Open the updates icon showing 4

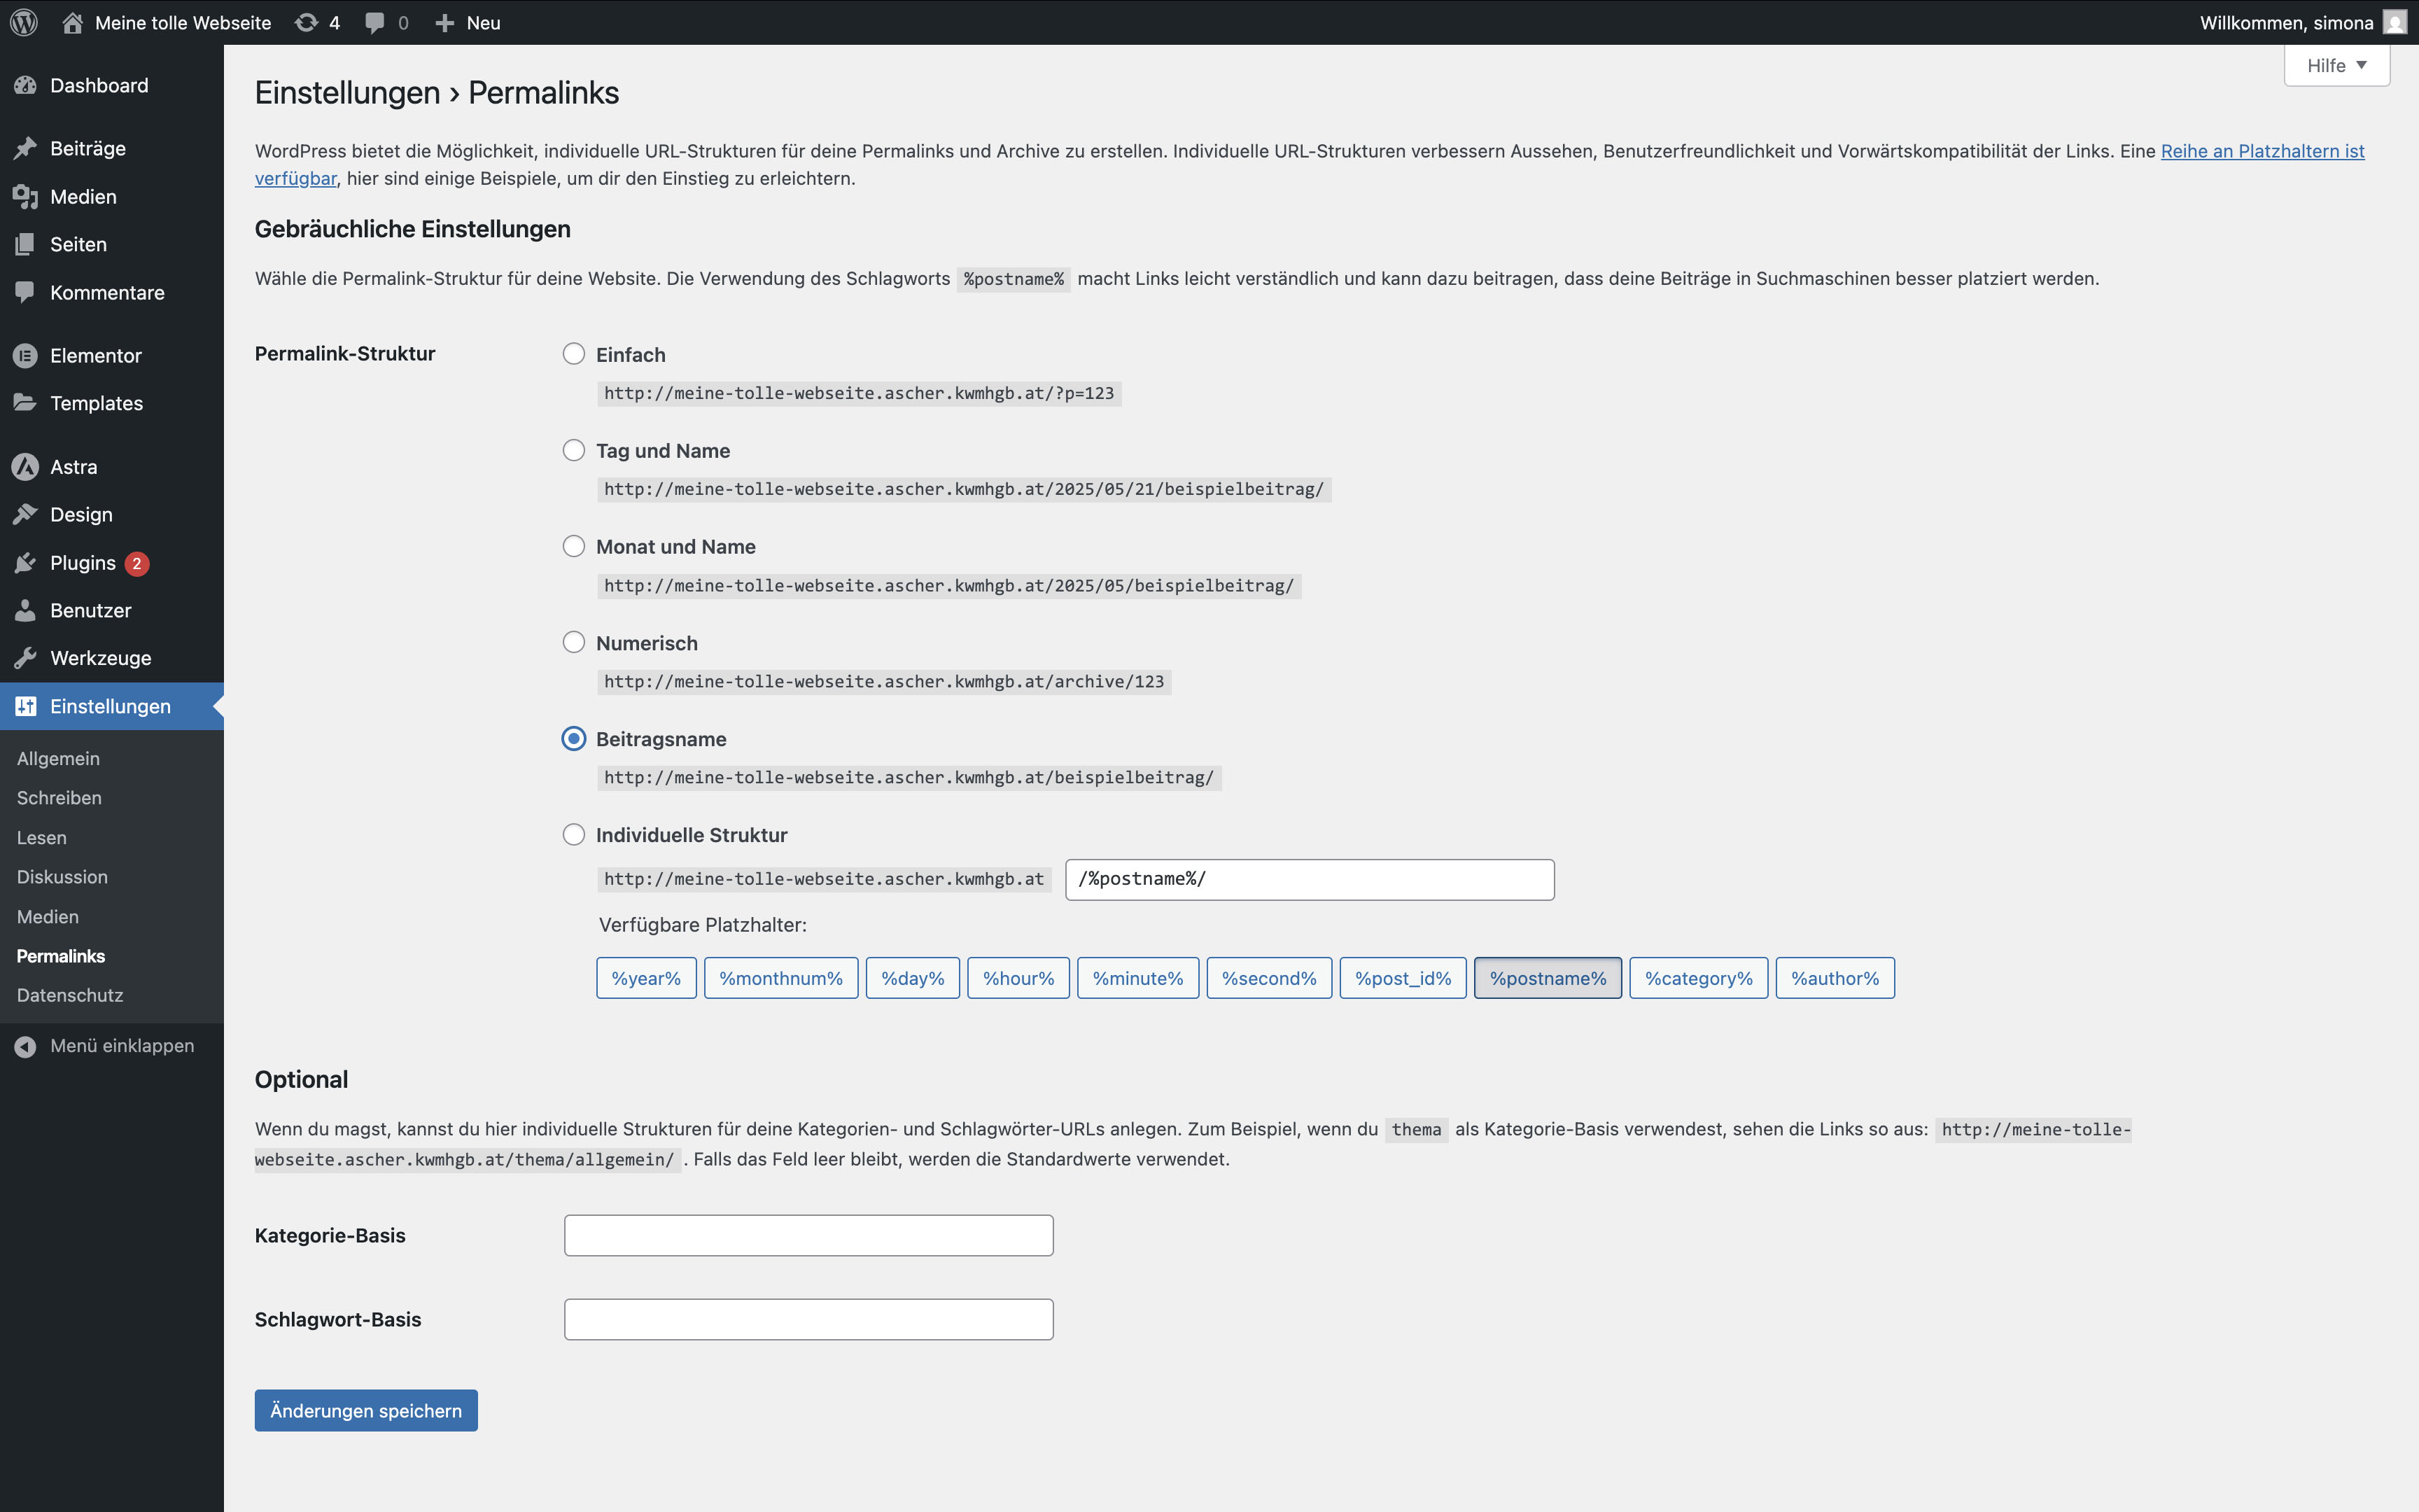click(307, 22)
